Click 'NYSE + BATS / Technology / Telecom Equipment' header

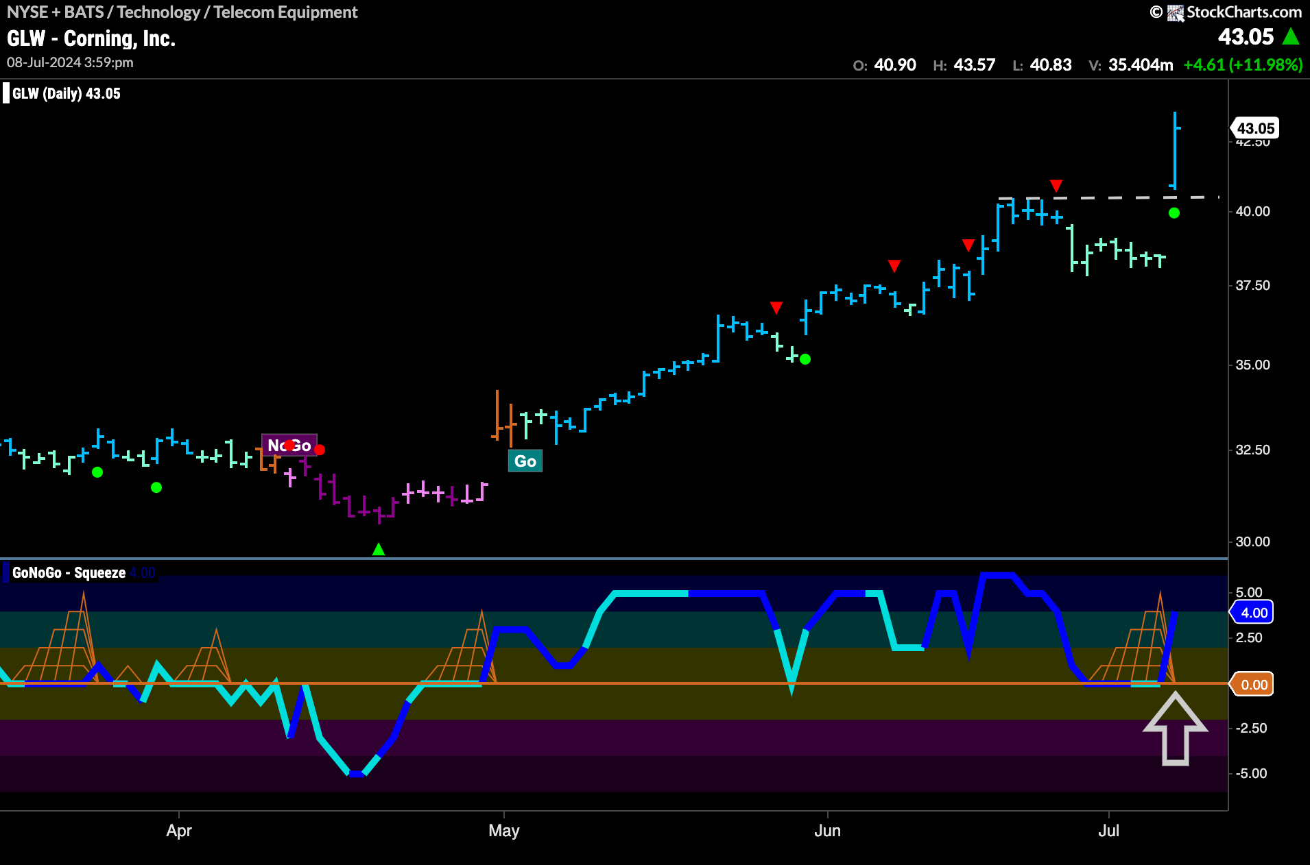click(x=182, y=12)
